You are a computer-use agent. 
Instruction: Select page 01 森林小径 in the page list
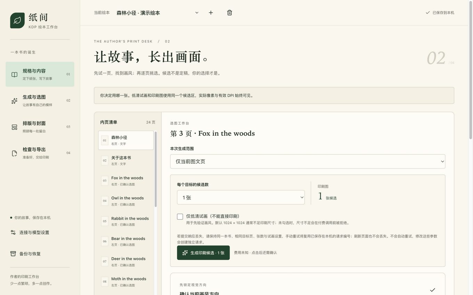[126, 140]
